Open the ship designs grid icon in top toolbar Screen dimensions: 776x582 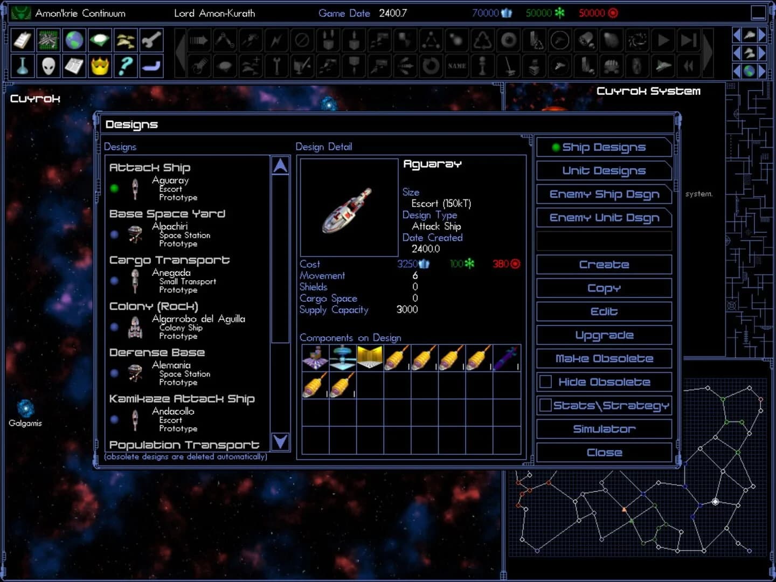[48, 40]
